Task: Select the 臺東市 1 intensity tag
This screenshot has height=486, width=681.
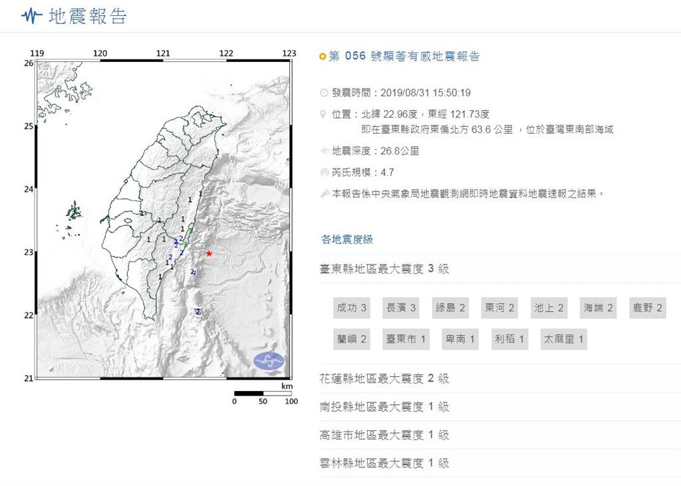Action: point(406,339)
